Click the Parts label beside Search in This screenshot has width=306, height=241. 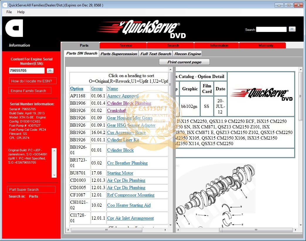click(x=33, y=196)
